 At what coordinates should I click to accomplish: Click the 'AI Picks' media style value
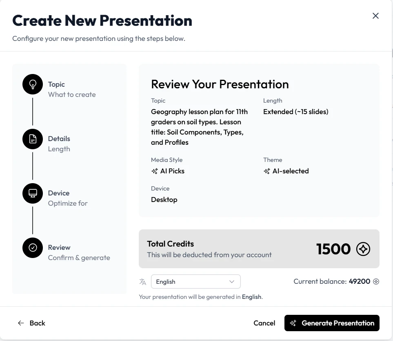coord(172,171)
